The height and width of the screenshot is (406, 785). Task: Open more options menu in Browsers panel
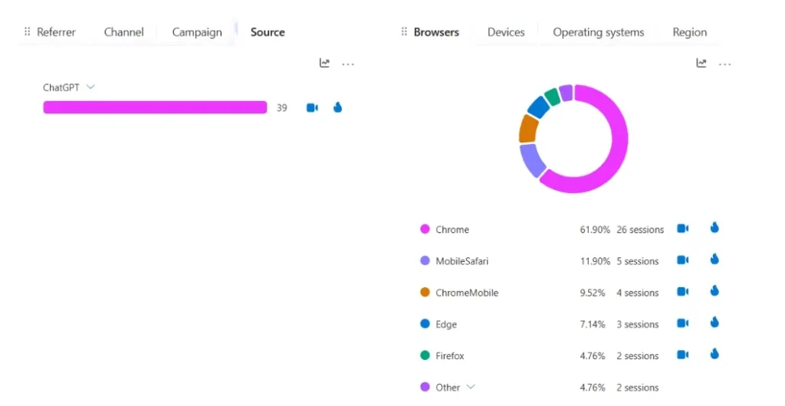pyautogui.click(x=724, y=64)
